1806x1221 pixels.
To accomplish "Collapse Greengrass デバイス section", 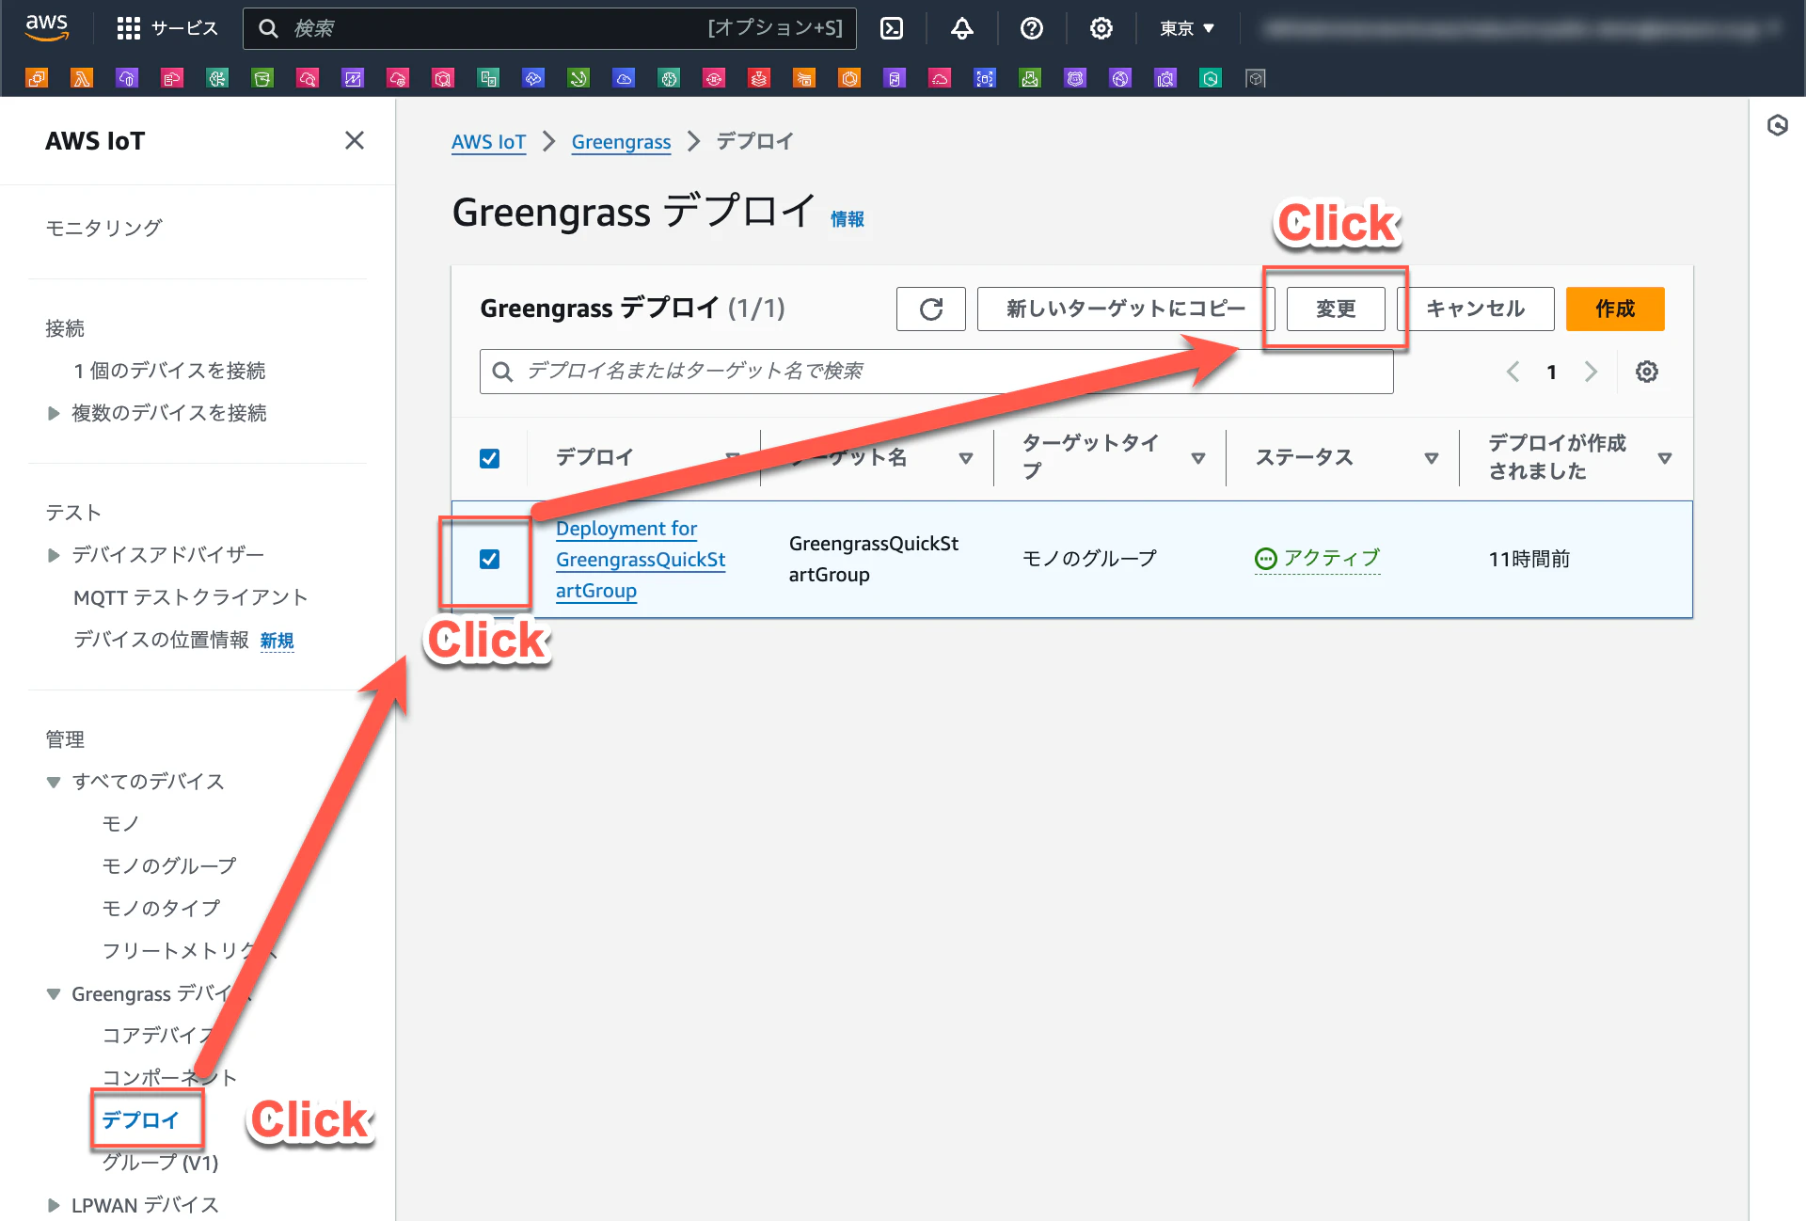I will click(54, 994).
